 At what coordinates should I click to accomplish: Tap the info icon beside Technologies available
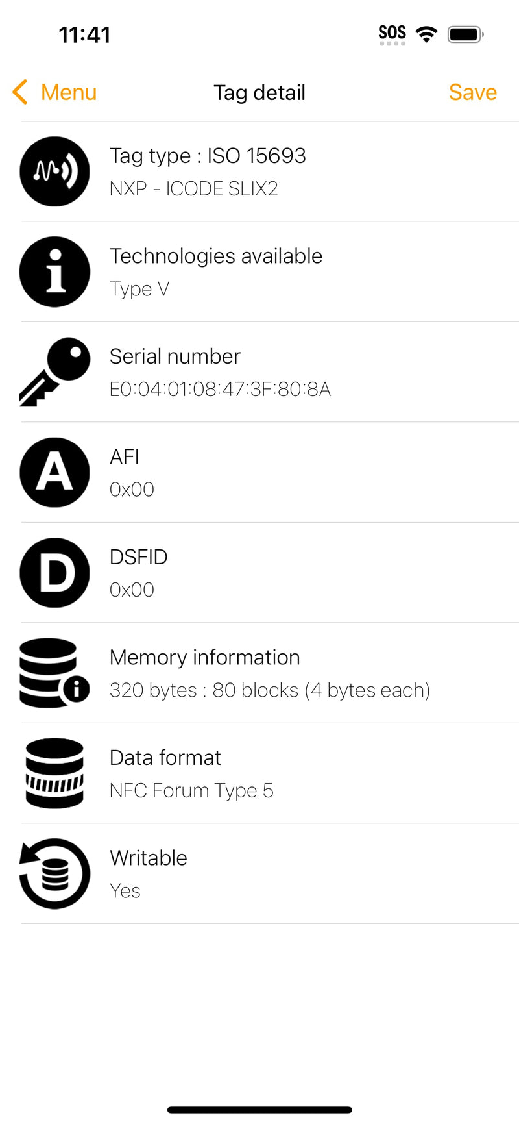pyautogui.click(x=54, y=271)
